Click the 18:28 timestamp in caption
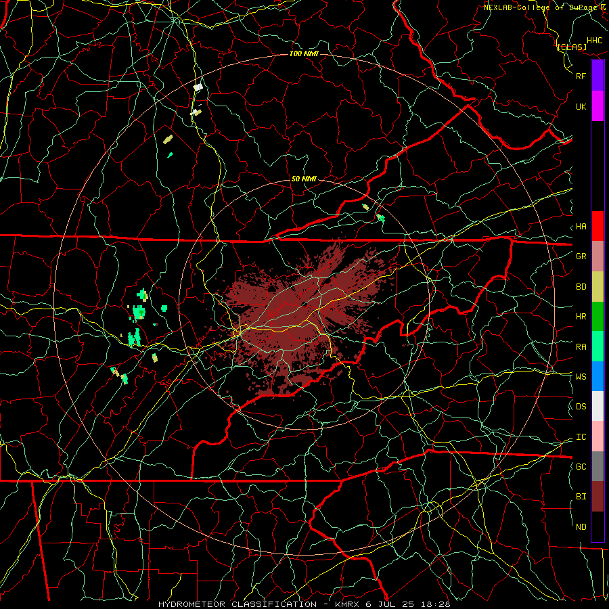The height and width of the screenshot is (609, 609). [x=436, y=604]
